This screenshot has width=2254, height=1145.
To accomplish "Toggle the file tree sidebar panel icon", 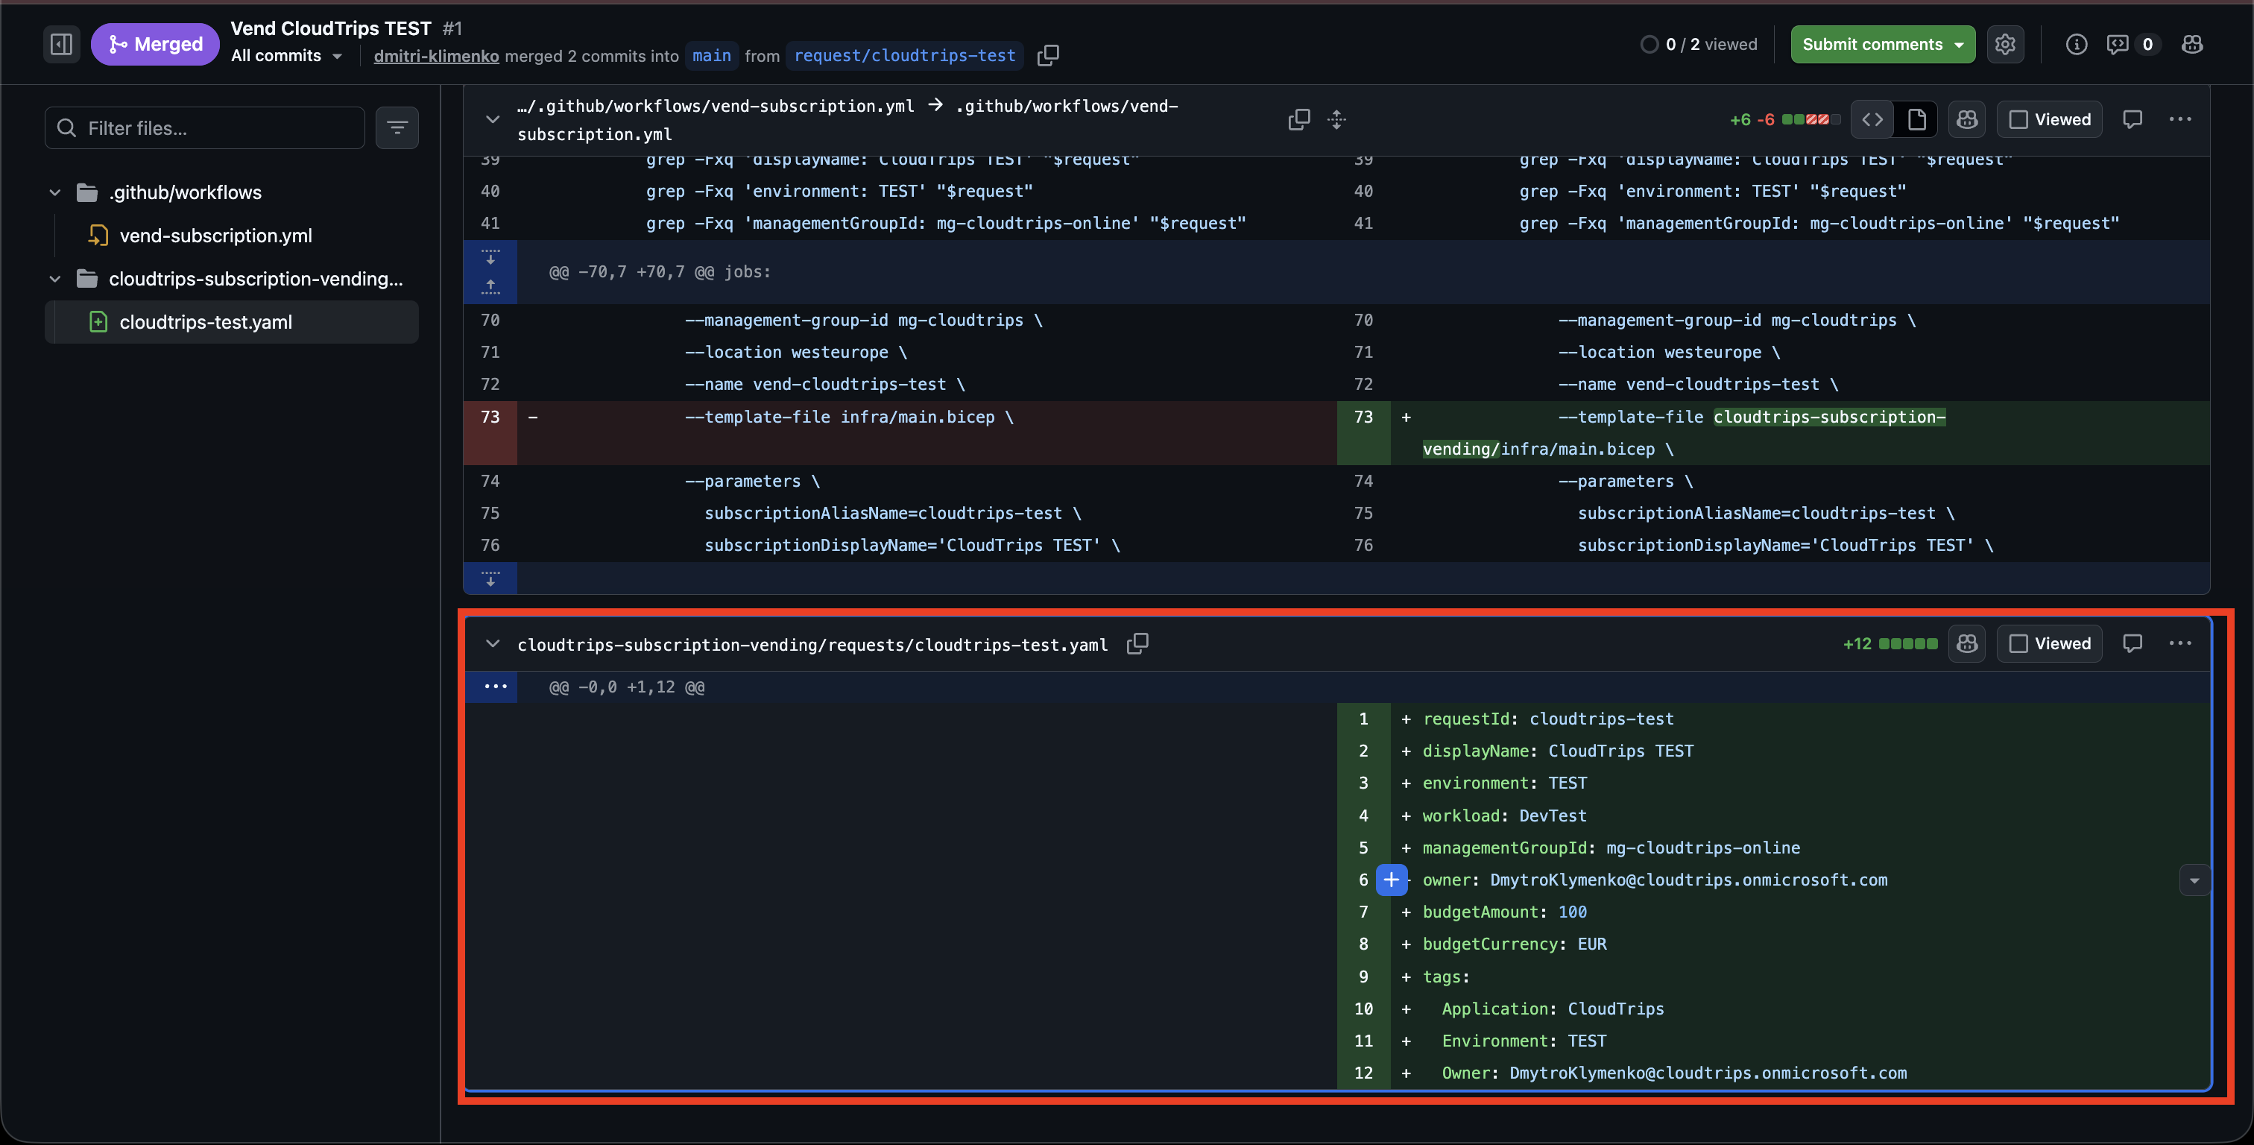I will coord(61,44).
